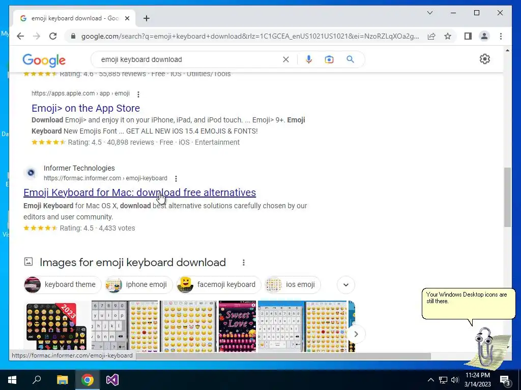The image size is (521, 390).
Task: Open Windows taskbar search
Action: pos(37,380)
